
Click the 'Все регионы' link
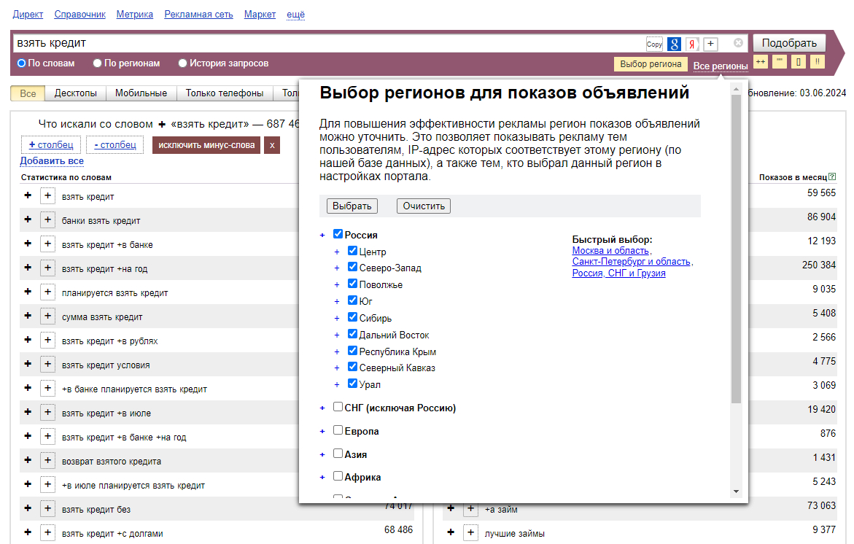[721, 66]
